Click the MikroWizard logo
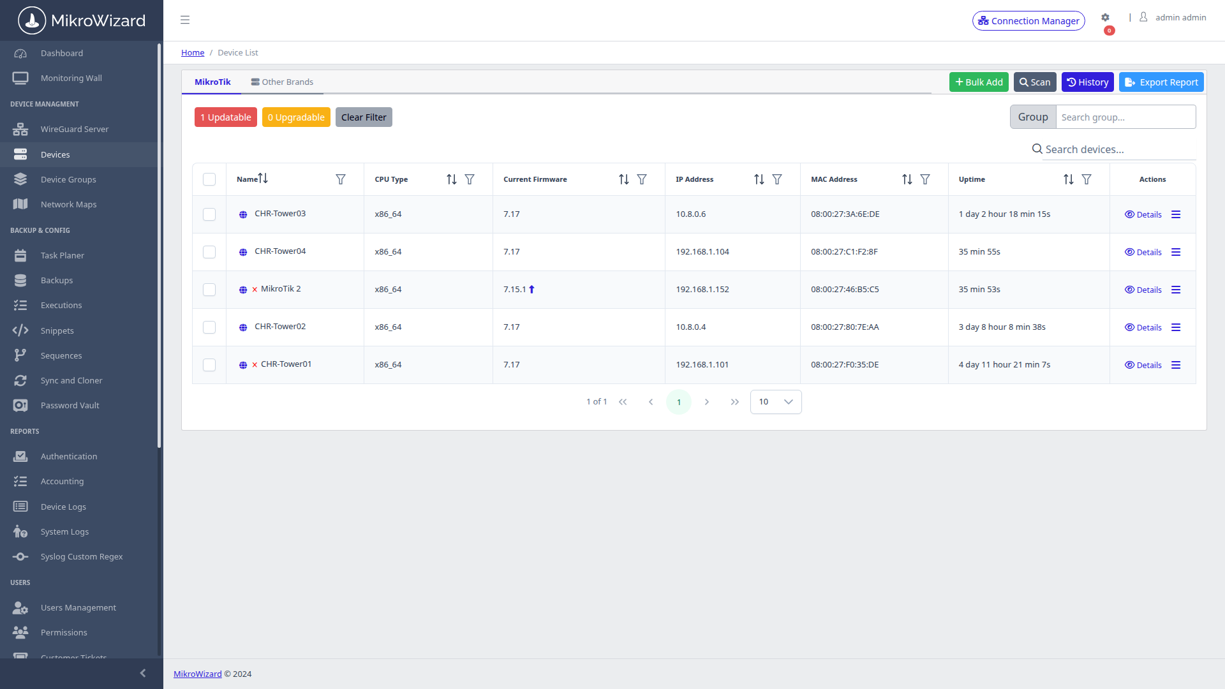The image size is (1225, 689). tap(82, 20)
